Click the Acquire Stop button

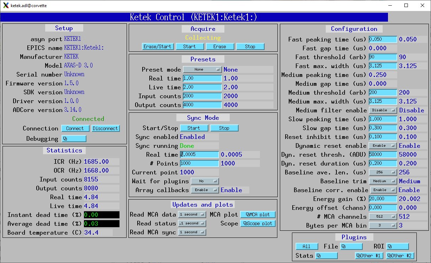tap(250, 46)
